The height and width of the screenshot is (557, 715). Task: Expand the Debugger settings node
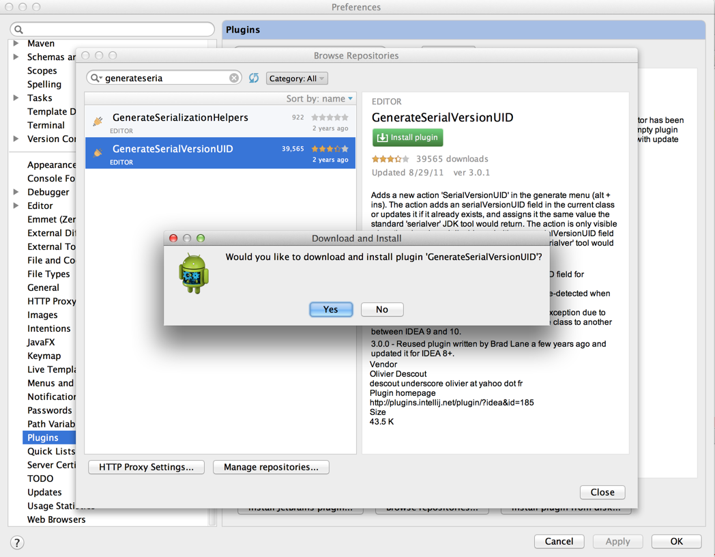click(x=16, y=192)
